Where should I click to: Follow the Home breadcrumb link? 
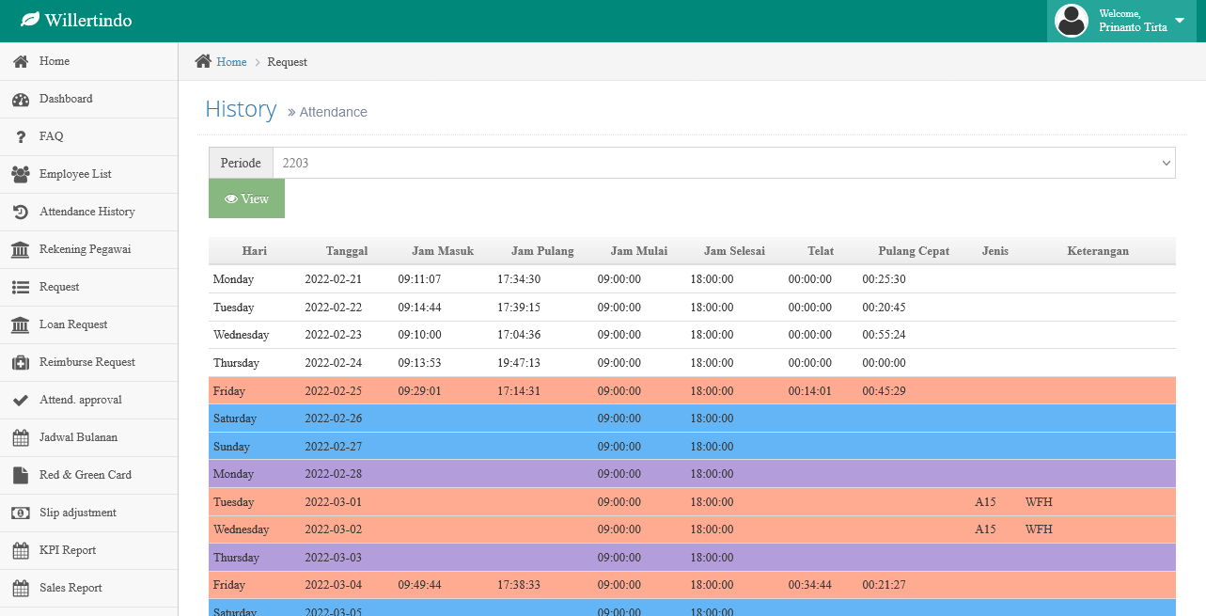pyautogui.click(x=231, y=62)
